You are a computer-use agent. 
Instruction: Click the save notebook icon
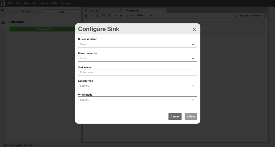[x=86, y=16]
